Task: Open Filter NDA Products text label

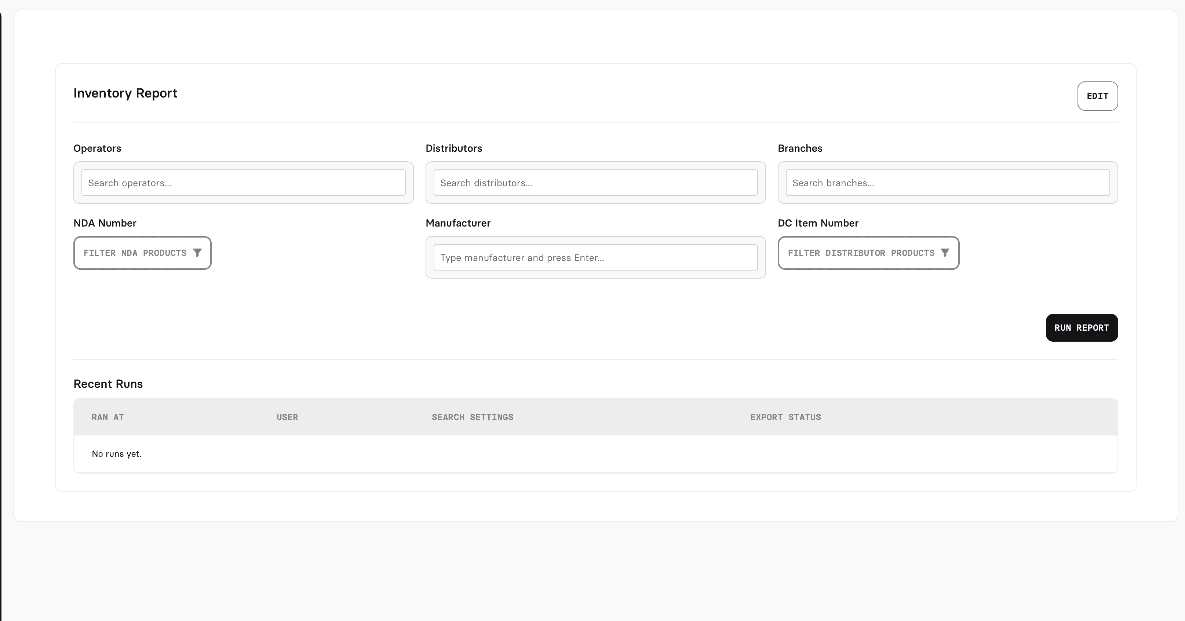Action: (135, 253)
